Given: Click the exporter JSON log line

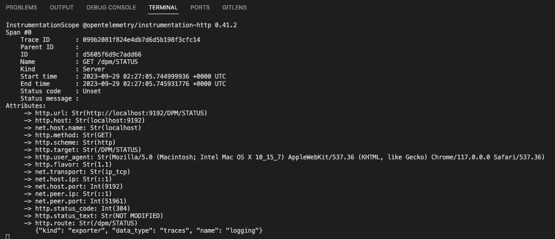Looking at the screenshot, I should (149, 231).
